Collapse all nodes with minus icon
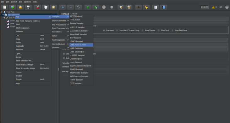This screenshot has width=230, height=123. (x=71, y=7)
